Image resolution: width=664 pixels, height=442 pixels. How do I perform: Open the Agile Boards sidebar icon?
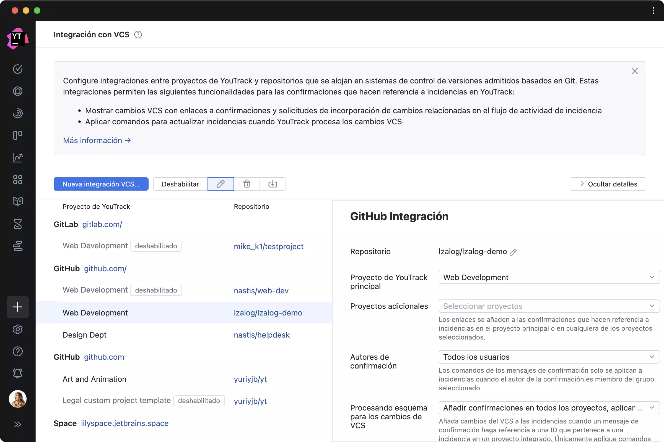(17, 135)
